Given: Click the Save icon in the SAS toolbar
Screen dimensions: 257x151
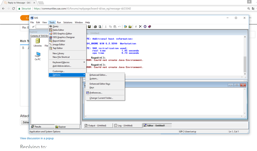Looking at the screenshot, I should click(89, 27).
